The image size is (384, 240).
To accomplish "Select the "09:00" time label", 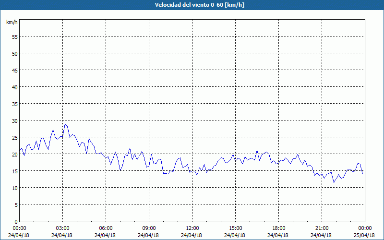I will pos(149,228).
